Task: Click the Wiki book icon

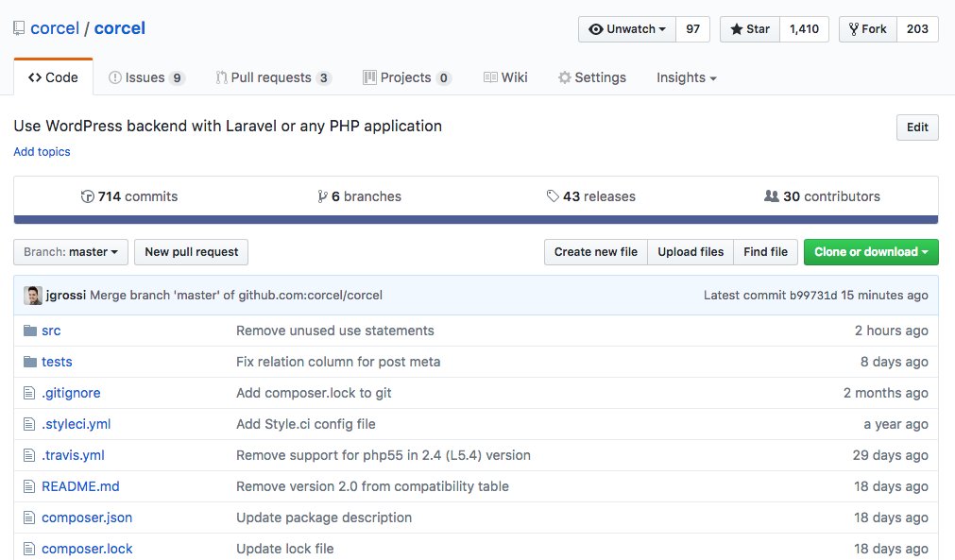Action: [x=490, y=77]
